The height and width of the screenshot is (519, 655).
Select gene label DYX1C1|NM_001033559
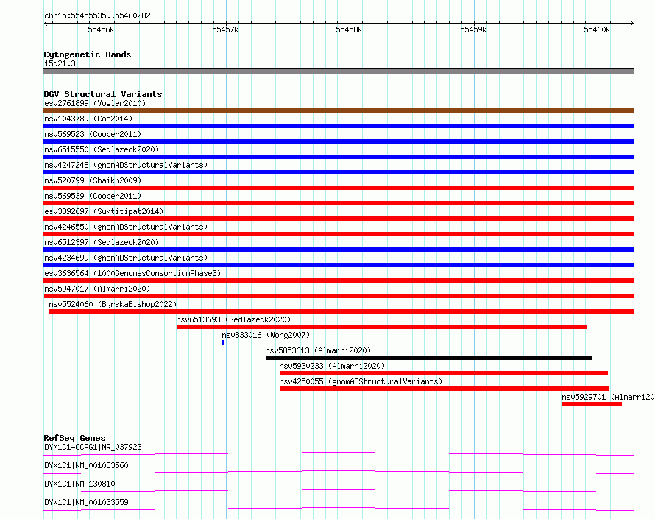86,502
